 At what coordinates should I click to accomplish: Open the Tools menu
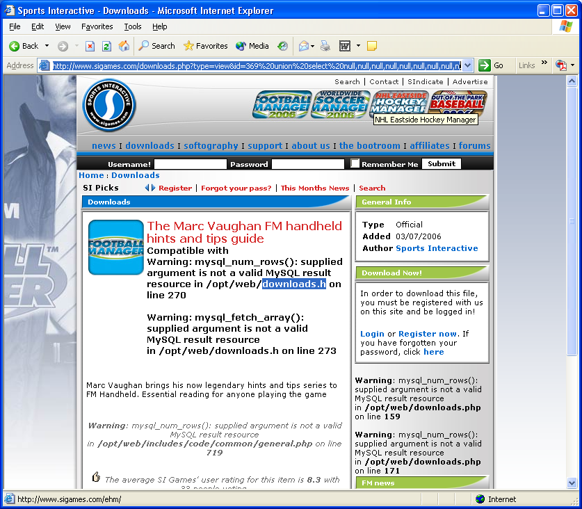pyautogui.click(x=133, y=26)
